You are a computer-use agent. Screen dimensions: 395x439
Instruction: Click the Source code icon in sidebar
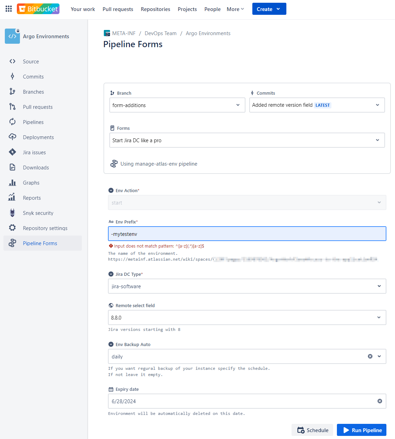[x=12, y=61]
